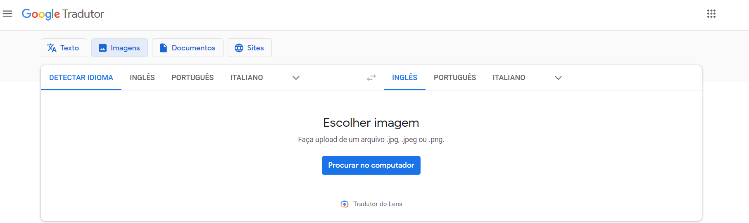The image size is (749, 223).
Task: Set Italiano as target language
Action: tap(509, 78)
